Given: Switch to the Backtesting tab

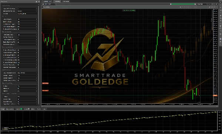Looking at the screenshot, I should tap(57, 1).
